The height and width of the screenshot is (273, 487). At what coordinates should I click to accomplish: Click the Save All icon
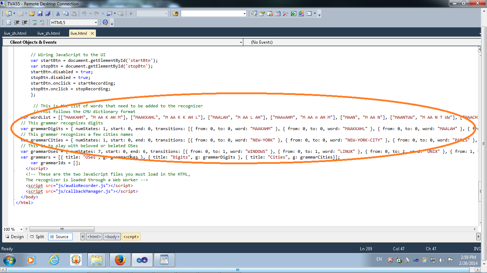(x=48, y=14)
